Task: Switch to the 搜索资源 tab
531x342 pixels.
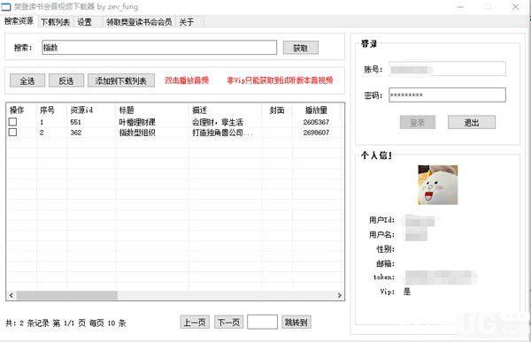Action: (x=19, y=21)
